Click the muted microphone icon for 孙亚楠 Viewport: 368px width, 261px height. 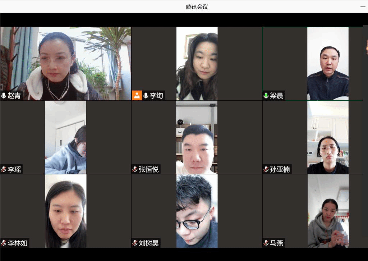coord(266,169)
